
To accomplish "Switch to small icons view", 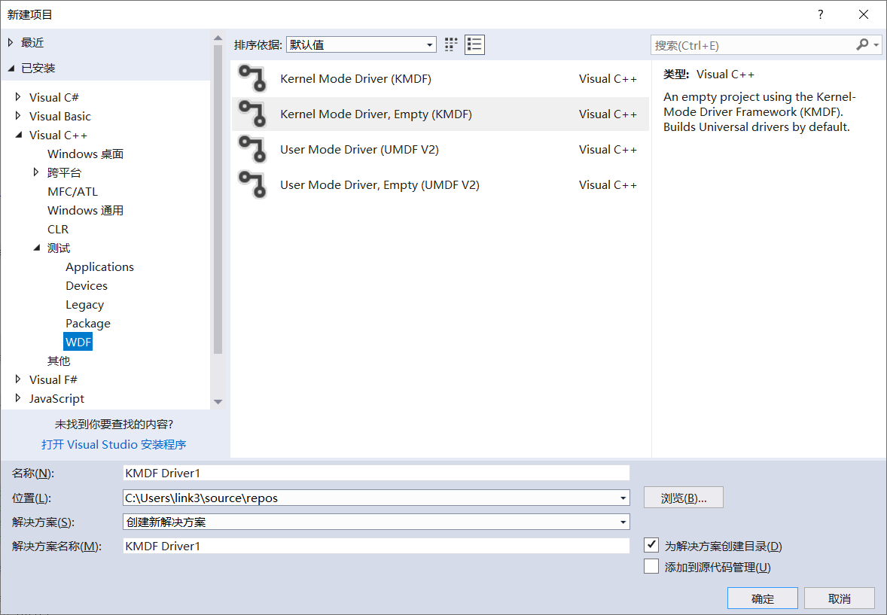I will 451,44.
